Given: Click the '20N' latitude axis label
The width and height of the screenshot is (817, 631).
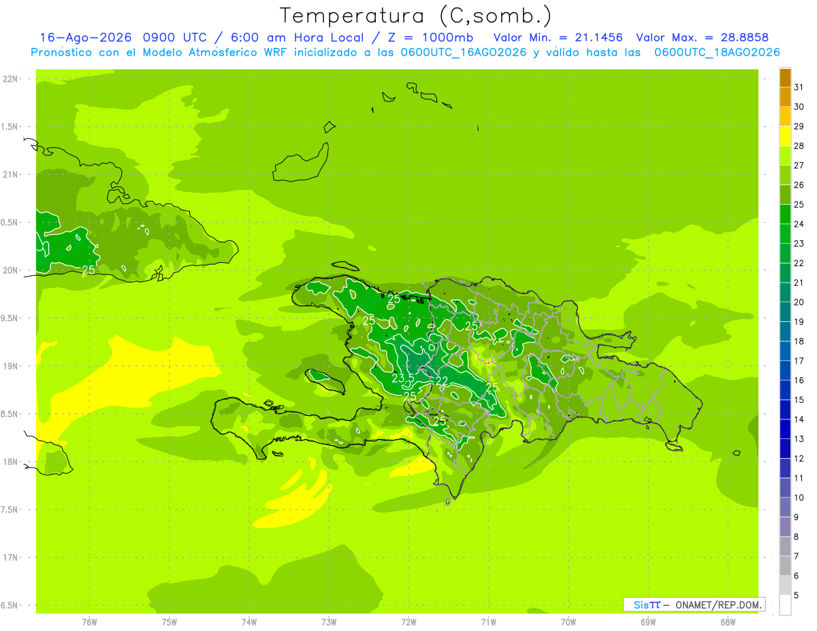Looking at the screenshot, I should tap(10, 270).
